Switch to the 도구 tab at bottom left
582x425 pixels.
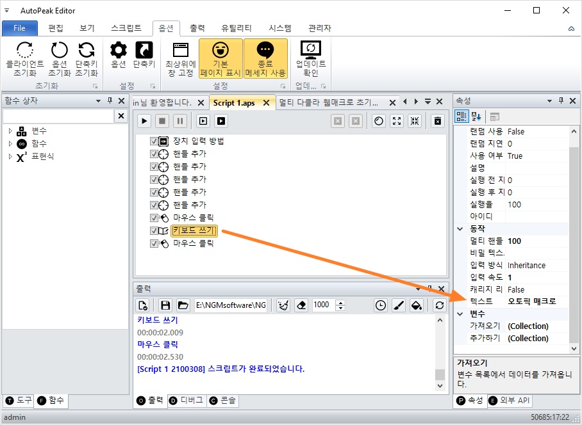tap(19, 401)
